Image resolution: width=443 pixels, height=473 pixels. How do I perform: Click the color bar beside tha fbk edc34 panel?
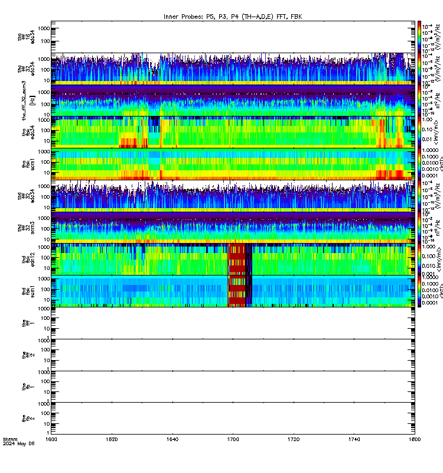click(419, 132)
